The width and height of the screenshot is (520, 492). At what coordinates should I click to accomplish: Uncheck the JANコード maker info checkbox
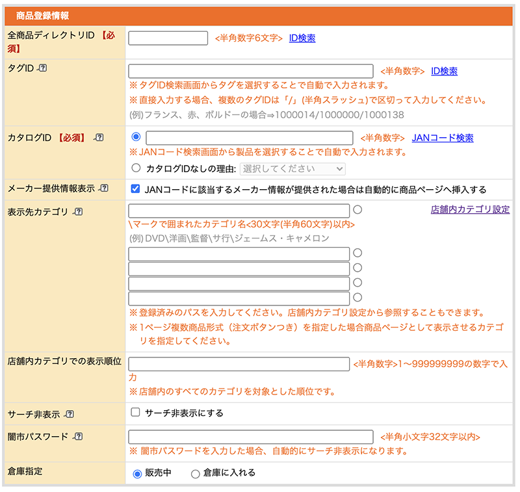(136, 189)
